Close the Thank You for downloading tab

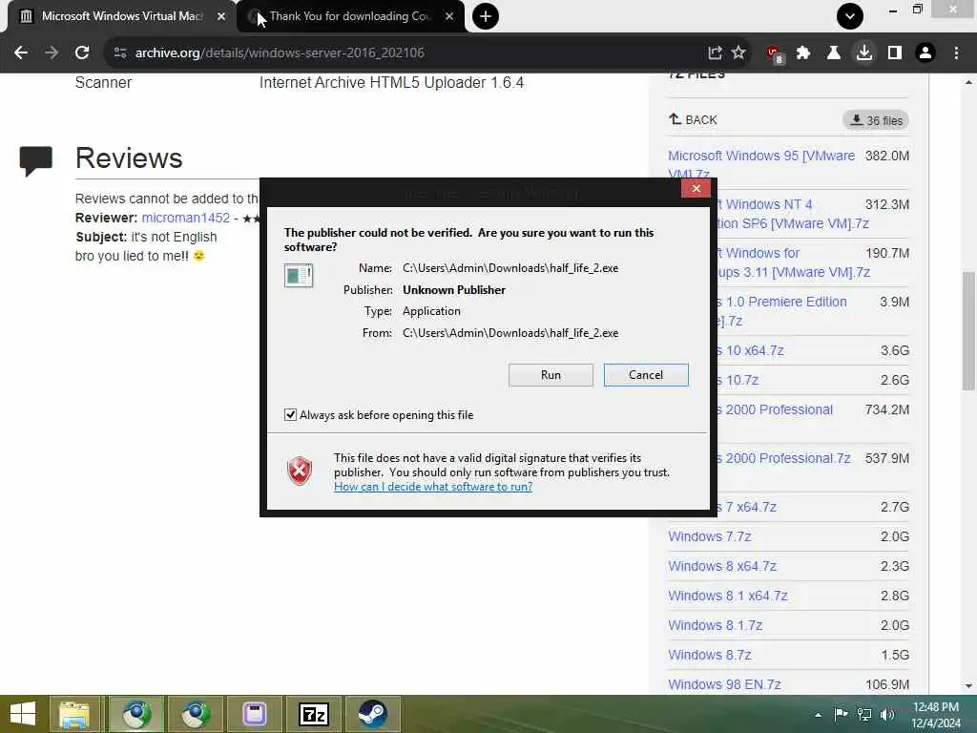[449, 16]
